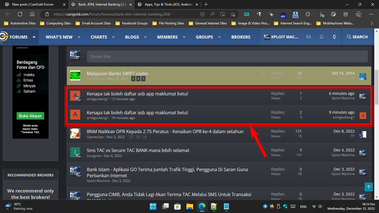Open the Read aloud icon in address bar
The width and height of the screenshot is (379, 213).
(213, 14)
